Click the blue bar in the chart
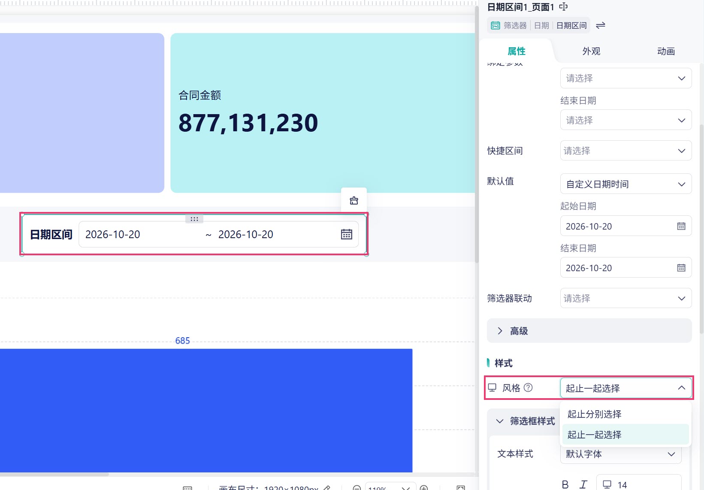The image size is (704, 490). coord(206,410)
